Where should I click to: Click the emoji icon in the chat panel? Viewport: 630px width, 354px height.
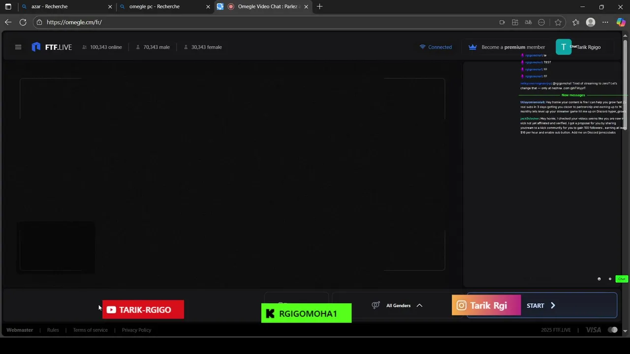click(599, 279)
